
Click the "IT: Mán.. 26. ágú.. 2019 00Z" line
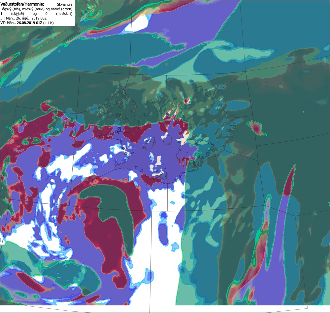pos(23,18)
